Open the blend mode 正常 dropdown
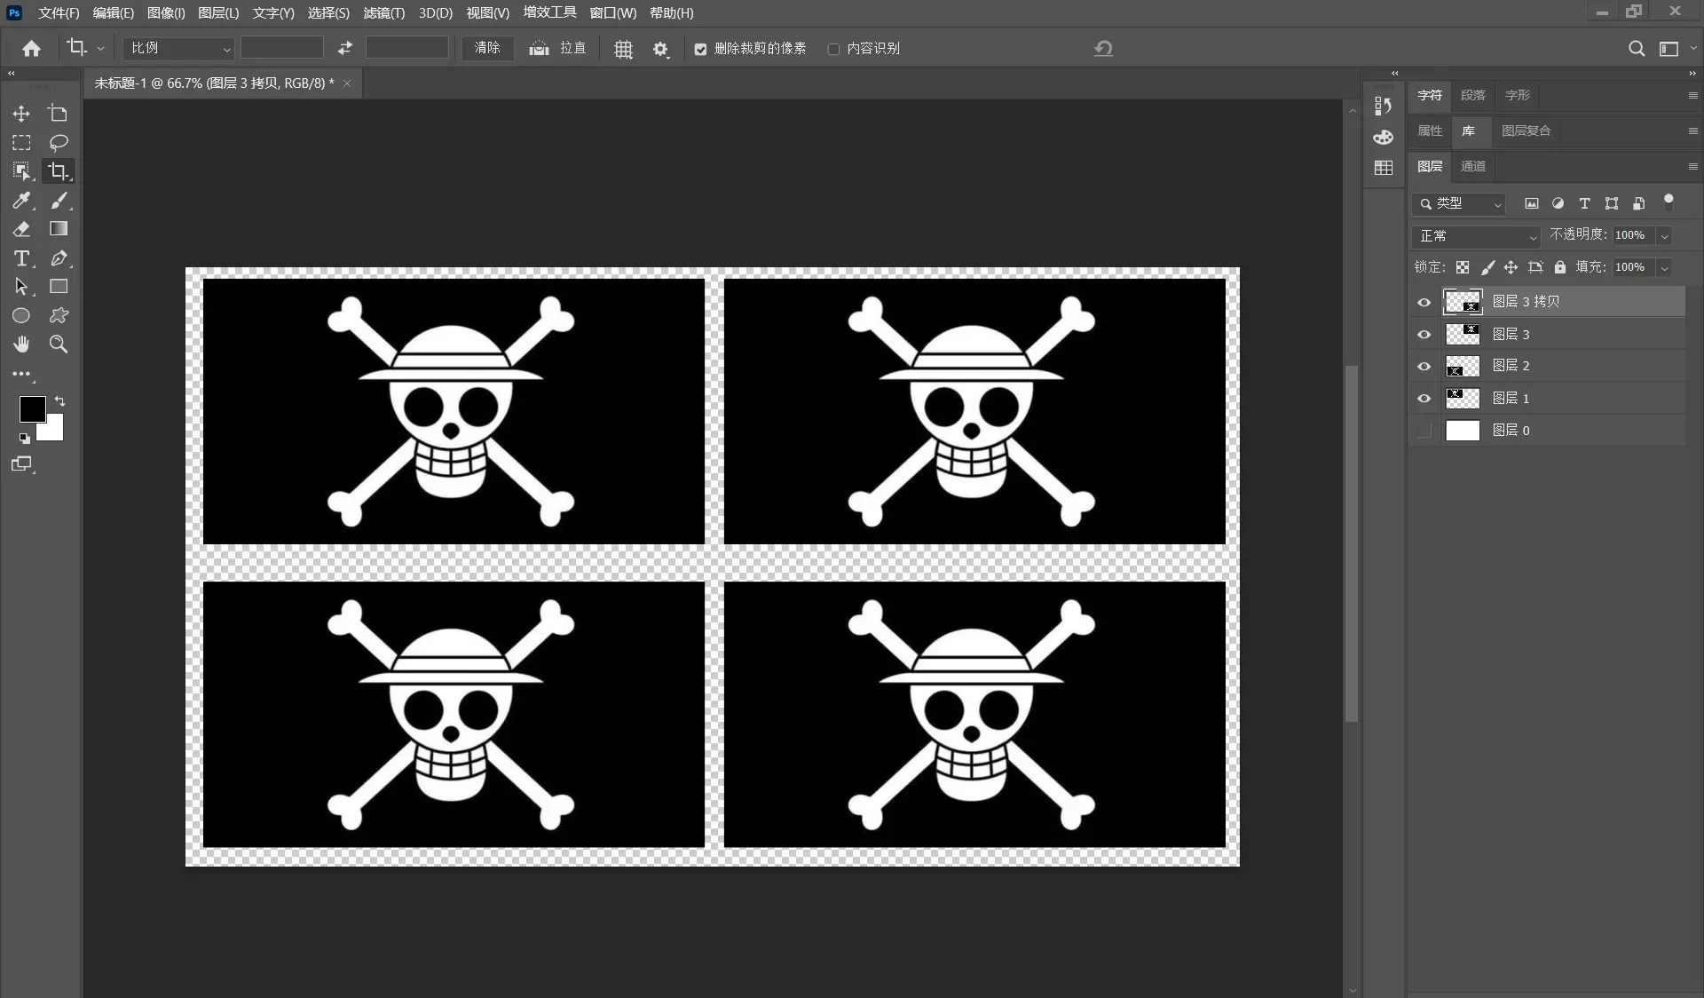Screen dimensions: 1704x998 click(x=1476, y=236)
